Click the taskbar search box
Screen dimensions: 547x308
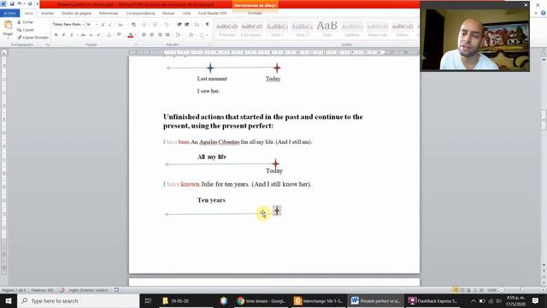(x=78, y=300)
